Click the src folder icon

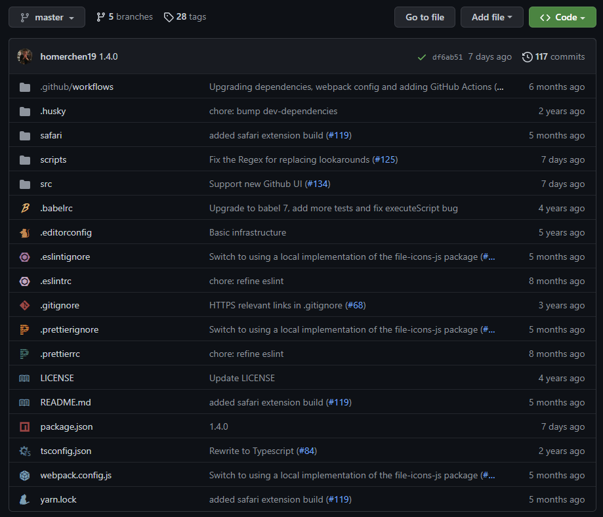tap(25, 184)
